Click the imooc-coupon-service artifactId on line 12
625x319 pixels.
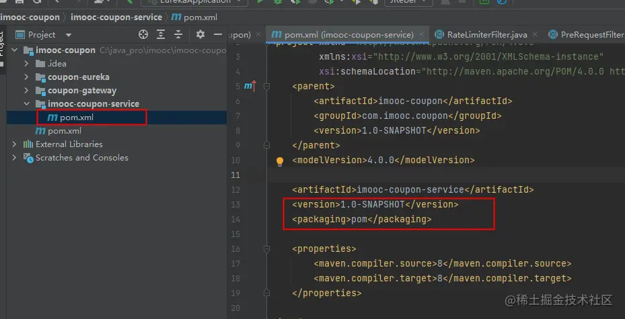[410, 190]
